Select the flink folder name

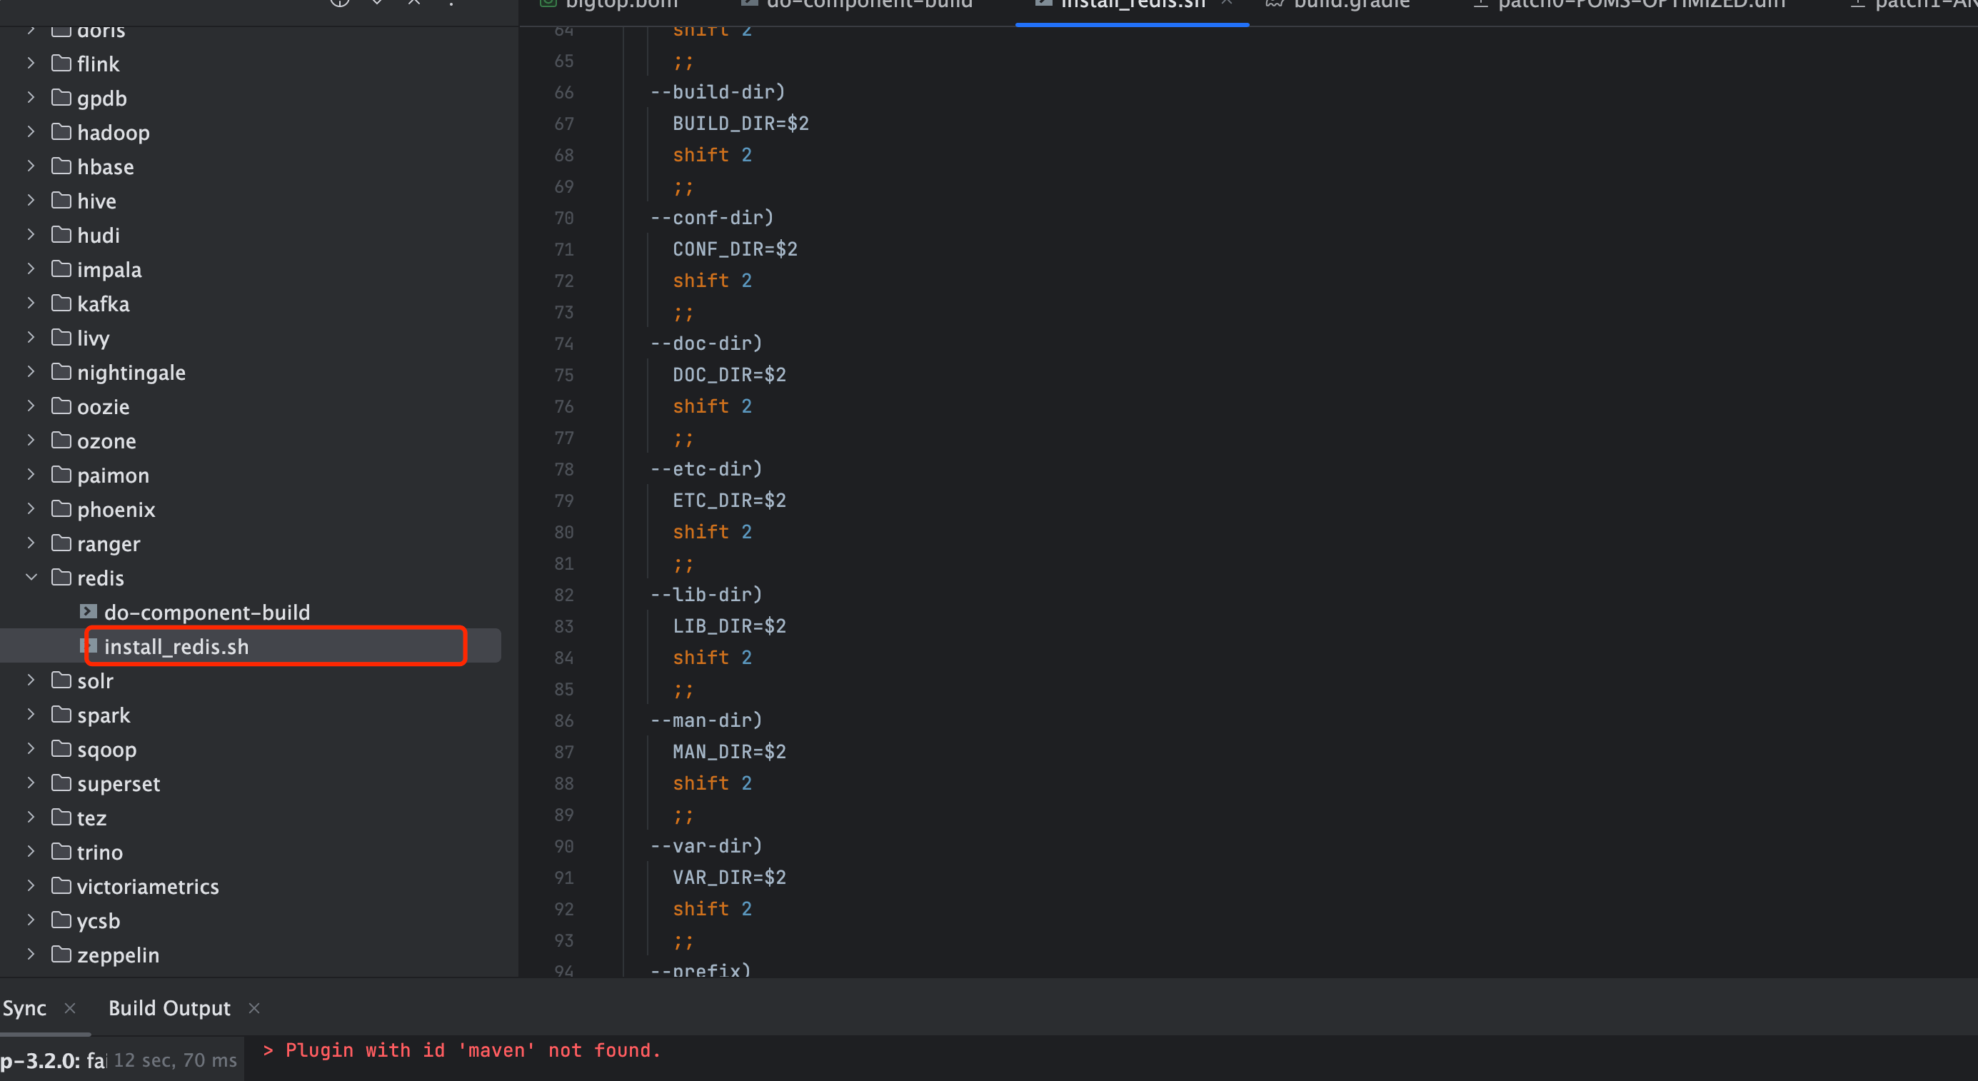click(x=98, y=64)
